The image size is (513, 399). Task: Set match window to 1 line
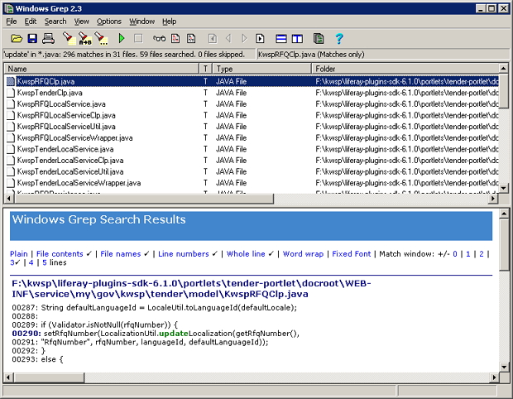pos(468,254)
